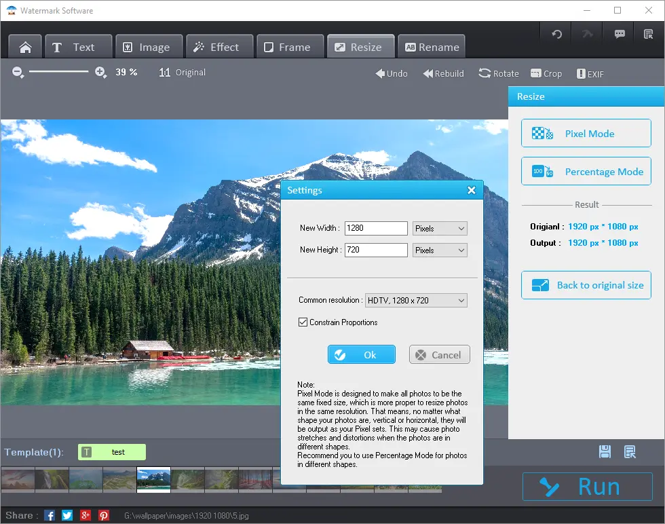Click the undo arrow icon in header
This screenshot has height=524, width=665.
[557, 34]
